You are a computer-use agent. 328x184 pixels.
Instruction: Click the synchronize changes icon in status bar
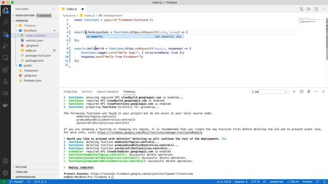[x=29, y=182]
